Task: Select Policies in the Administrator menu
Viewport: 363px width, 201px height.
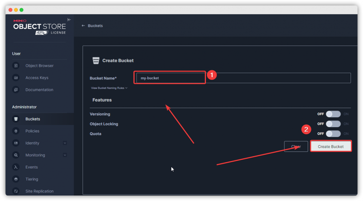Action: [x=32, y=131]
